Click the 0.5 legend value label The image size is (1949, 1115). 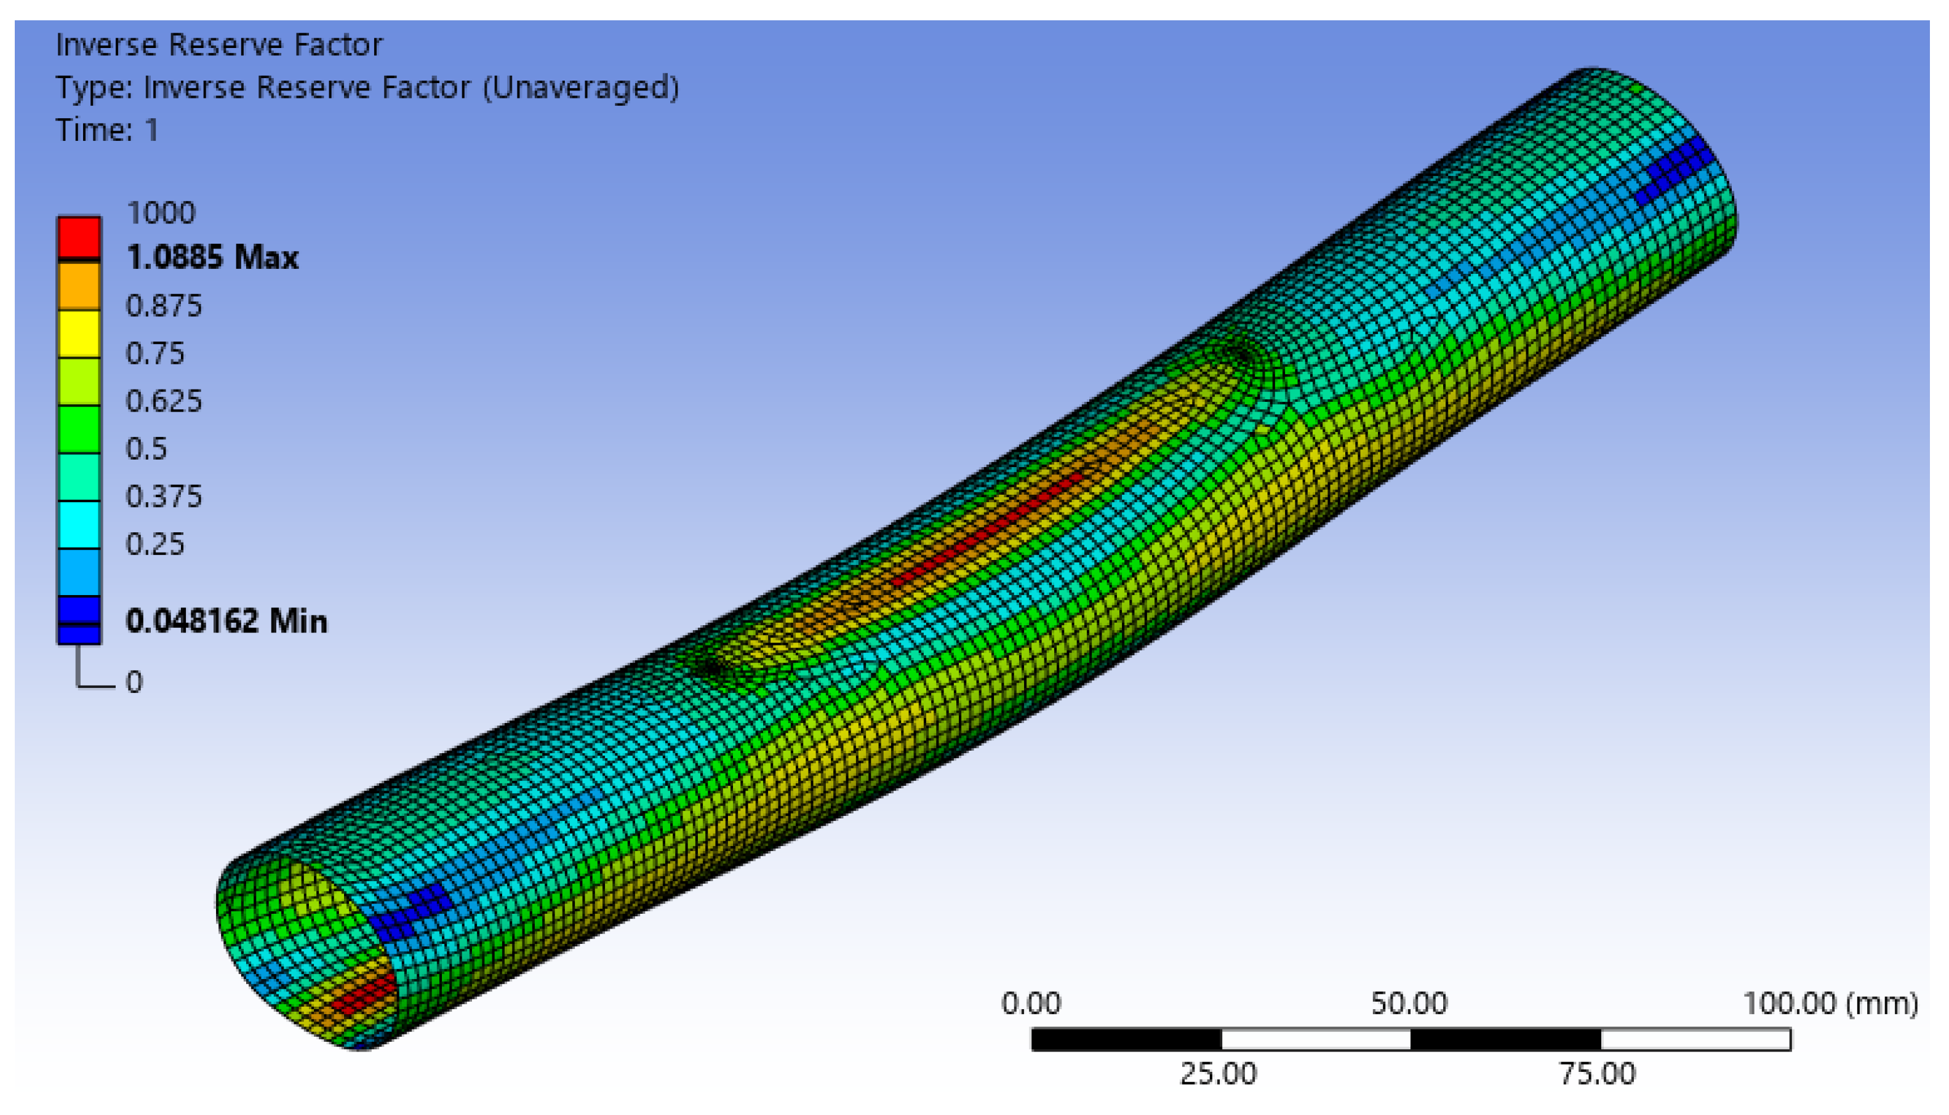146,449
